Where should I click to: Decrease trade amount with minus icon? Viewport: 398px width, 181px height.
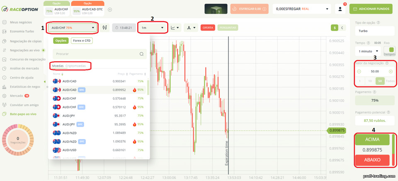(359, 71)
